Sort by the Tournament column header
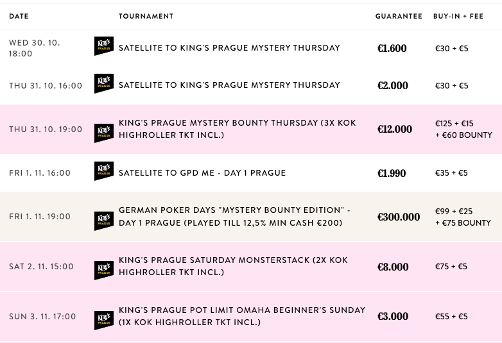 pyautogui.click(x=146, y=16)
